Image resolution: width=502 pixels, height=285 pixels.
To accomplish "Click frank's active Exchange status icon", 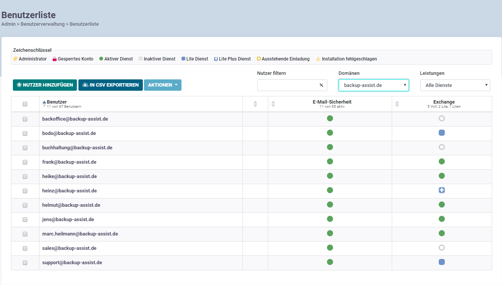I will 441,162.
